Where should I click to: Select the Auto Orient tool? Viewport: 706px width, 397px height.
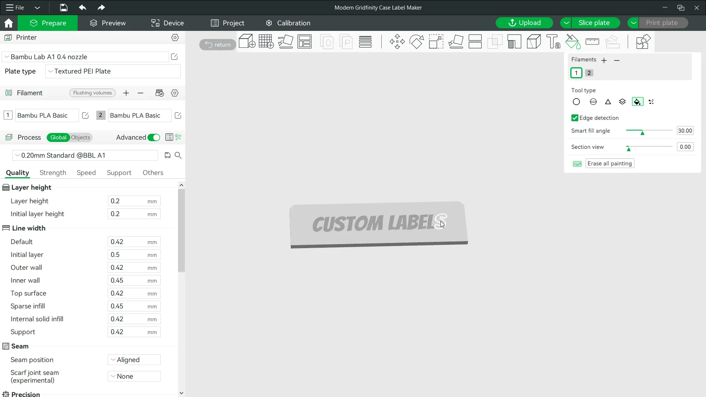click(x=286, y=42)
